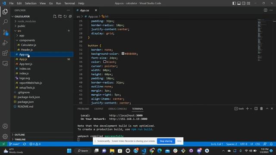This screenshot has height=155, width=276.
Task: Open Windows taskbar Search box
Action: click(83, 151)
